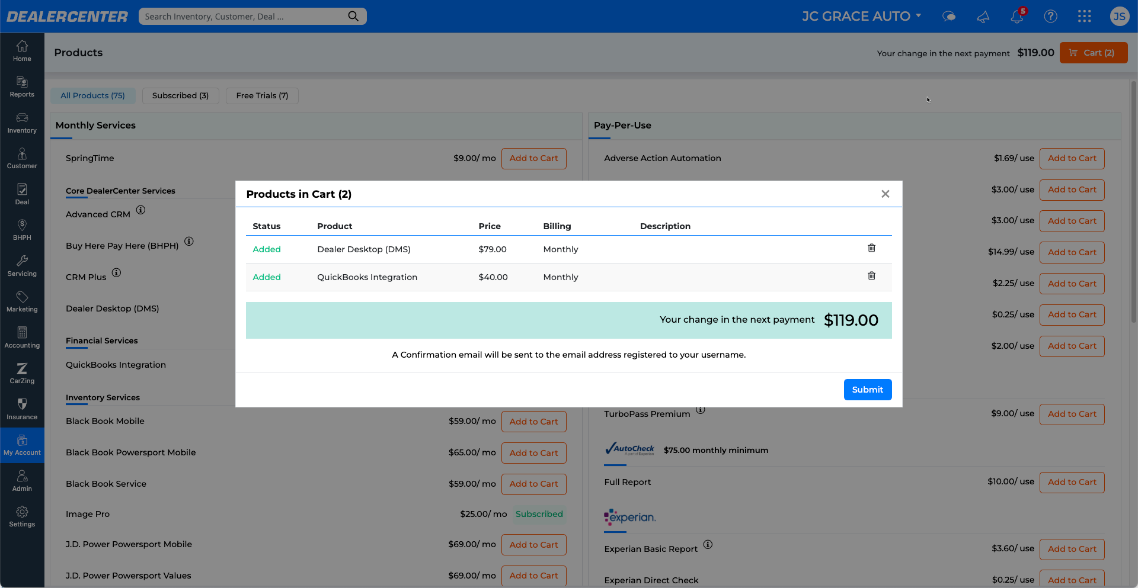1138x588 pixels.
Task: Add SpringTime to cart
Action: click(x=533, y=159)
